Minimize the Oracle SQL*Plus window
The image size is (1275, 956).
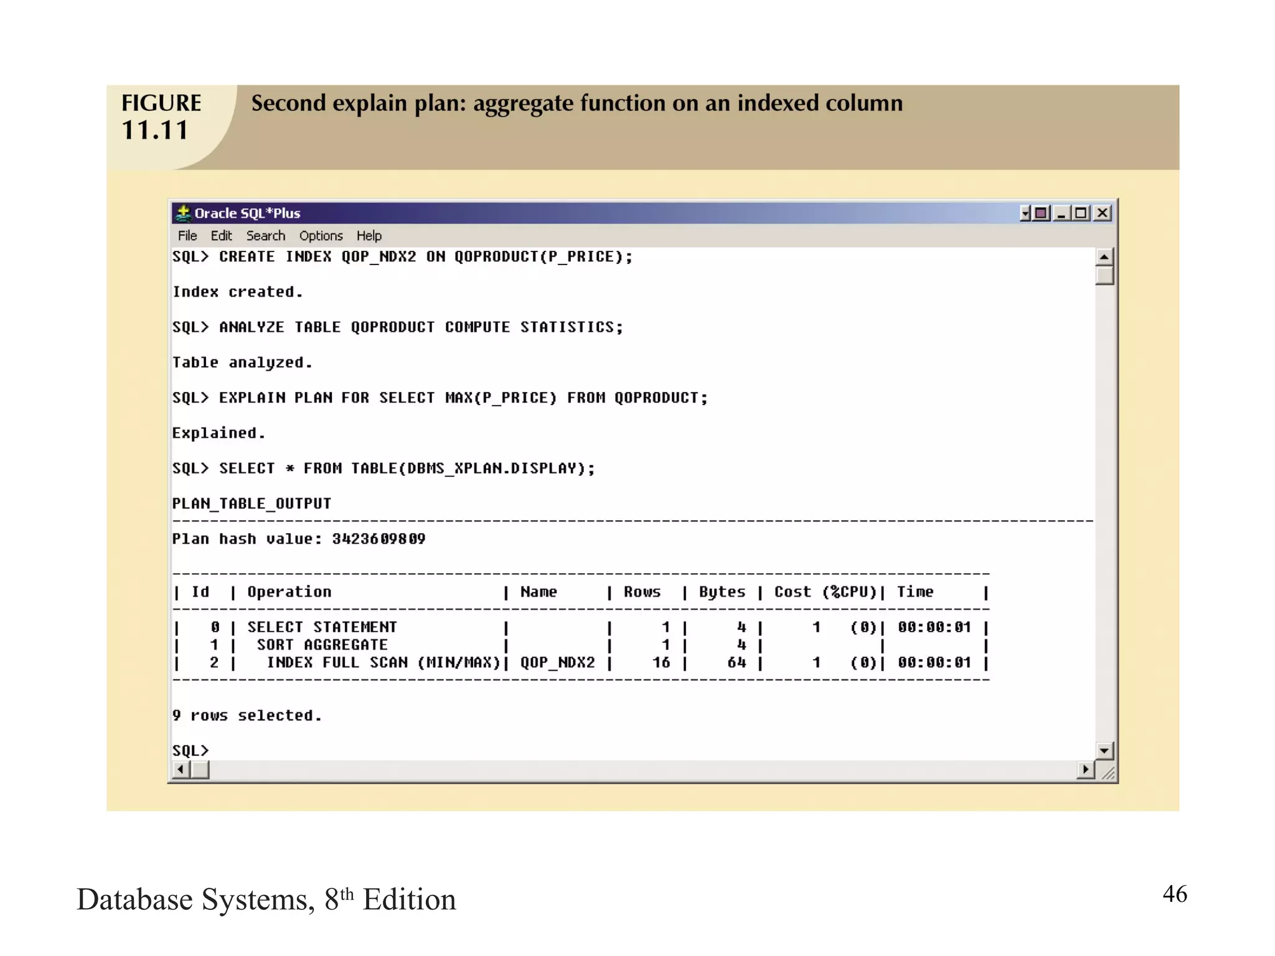(x=1063, y=213)
